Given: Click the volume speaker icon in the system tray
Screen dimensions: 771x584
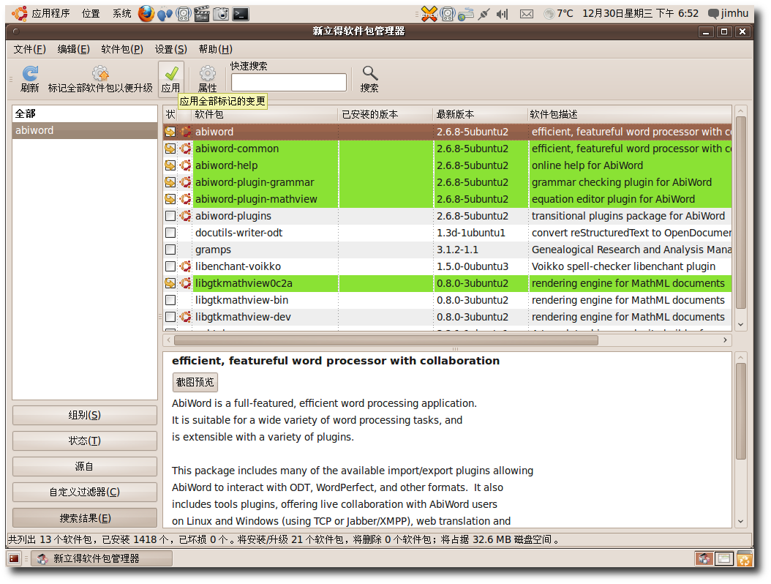Looking at the screenshot, I should click(x=502, y=13).
